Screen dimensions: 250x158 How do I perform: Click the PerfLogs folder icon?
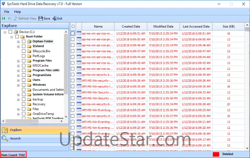(x=29, y=56)
